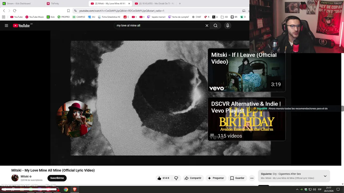Open the ED bookmarks folder
The image size is (344, 193).
point(224,17)
